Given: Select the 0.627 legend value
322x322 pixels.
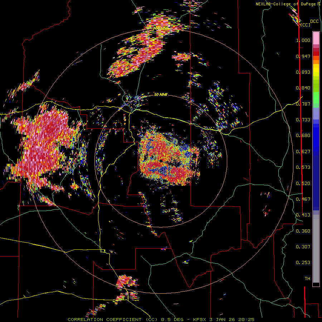Looking at the screenshot, I should tap(303, 152).
